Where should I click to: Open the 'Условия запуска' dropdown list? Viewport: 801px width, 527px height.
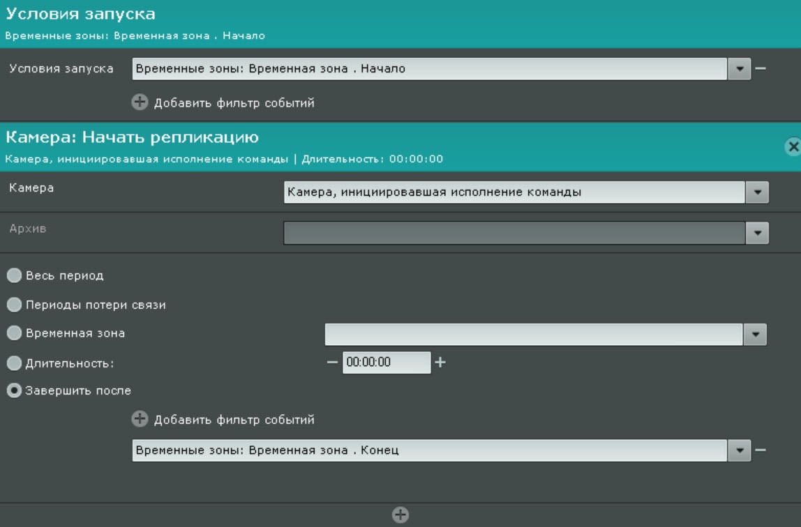pos(739,69)
